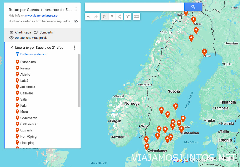Open the layer options three-dot menu

(74, 48)
